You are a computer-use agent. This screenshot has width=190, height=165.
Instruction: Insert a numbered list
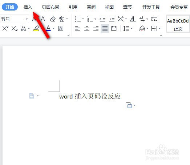click(x=90, y=19)
